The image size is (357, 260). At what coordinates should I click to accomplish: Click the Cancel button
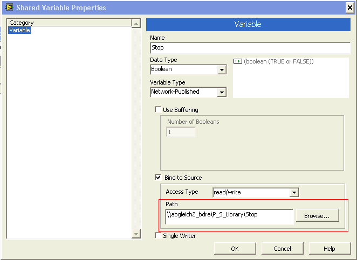282,249
